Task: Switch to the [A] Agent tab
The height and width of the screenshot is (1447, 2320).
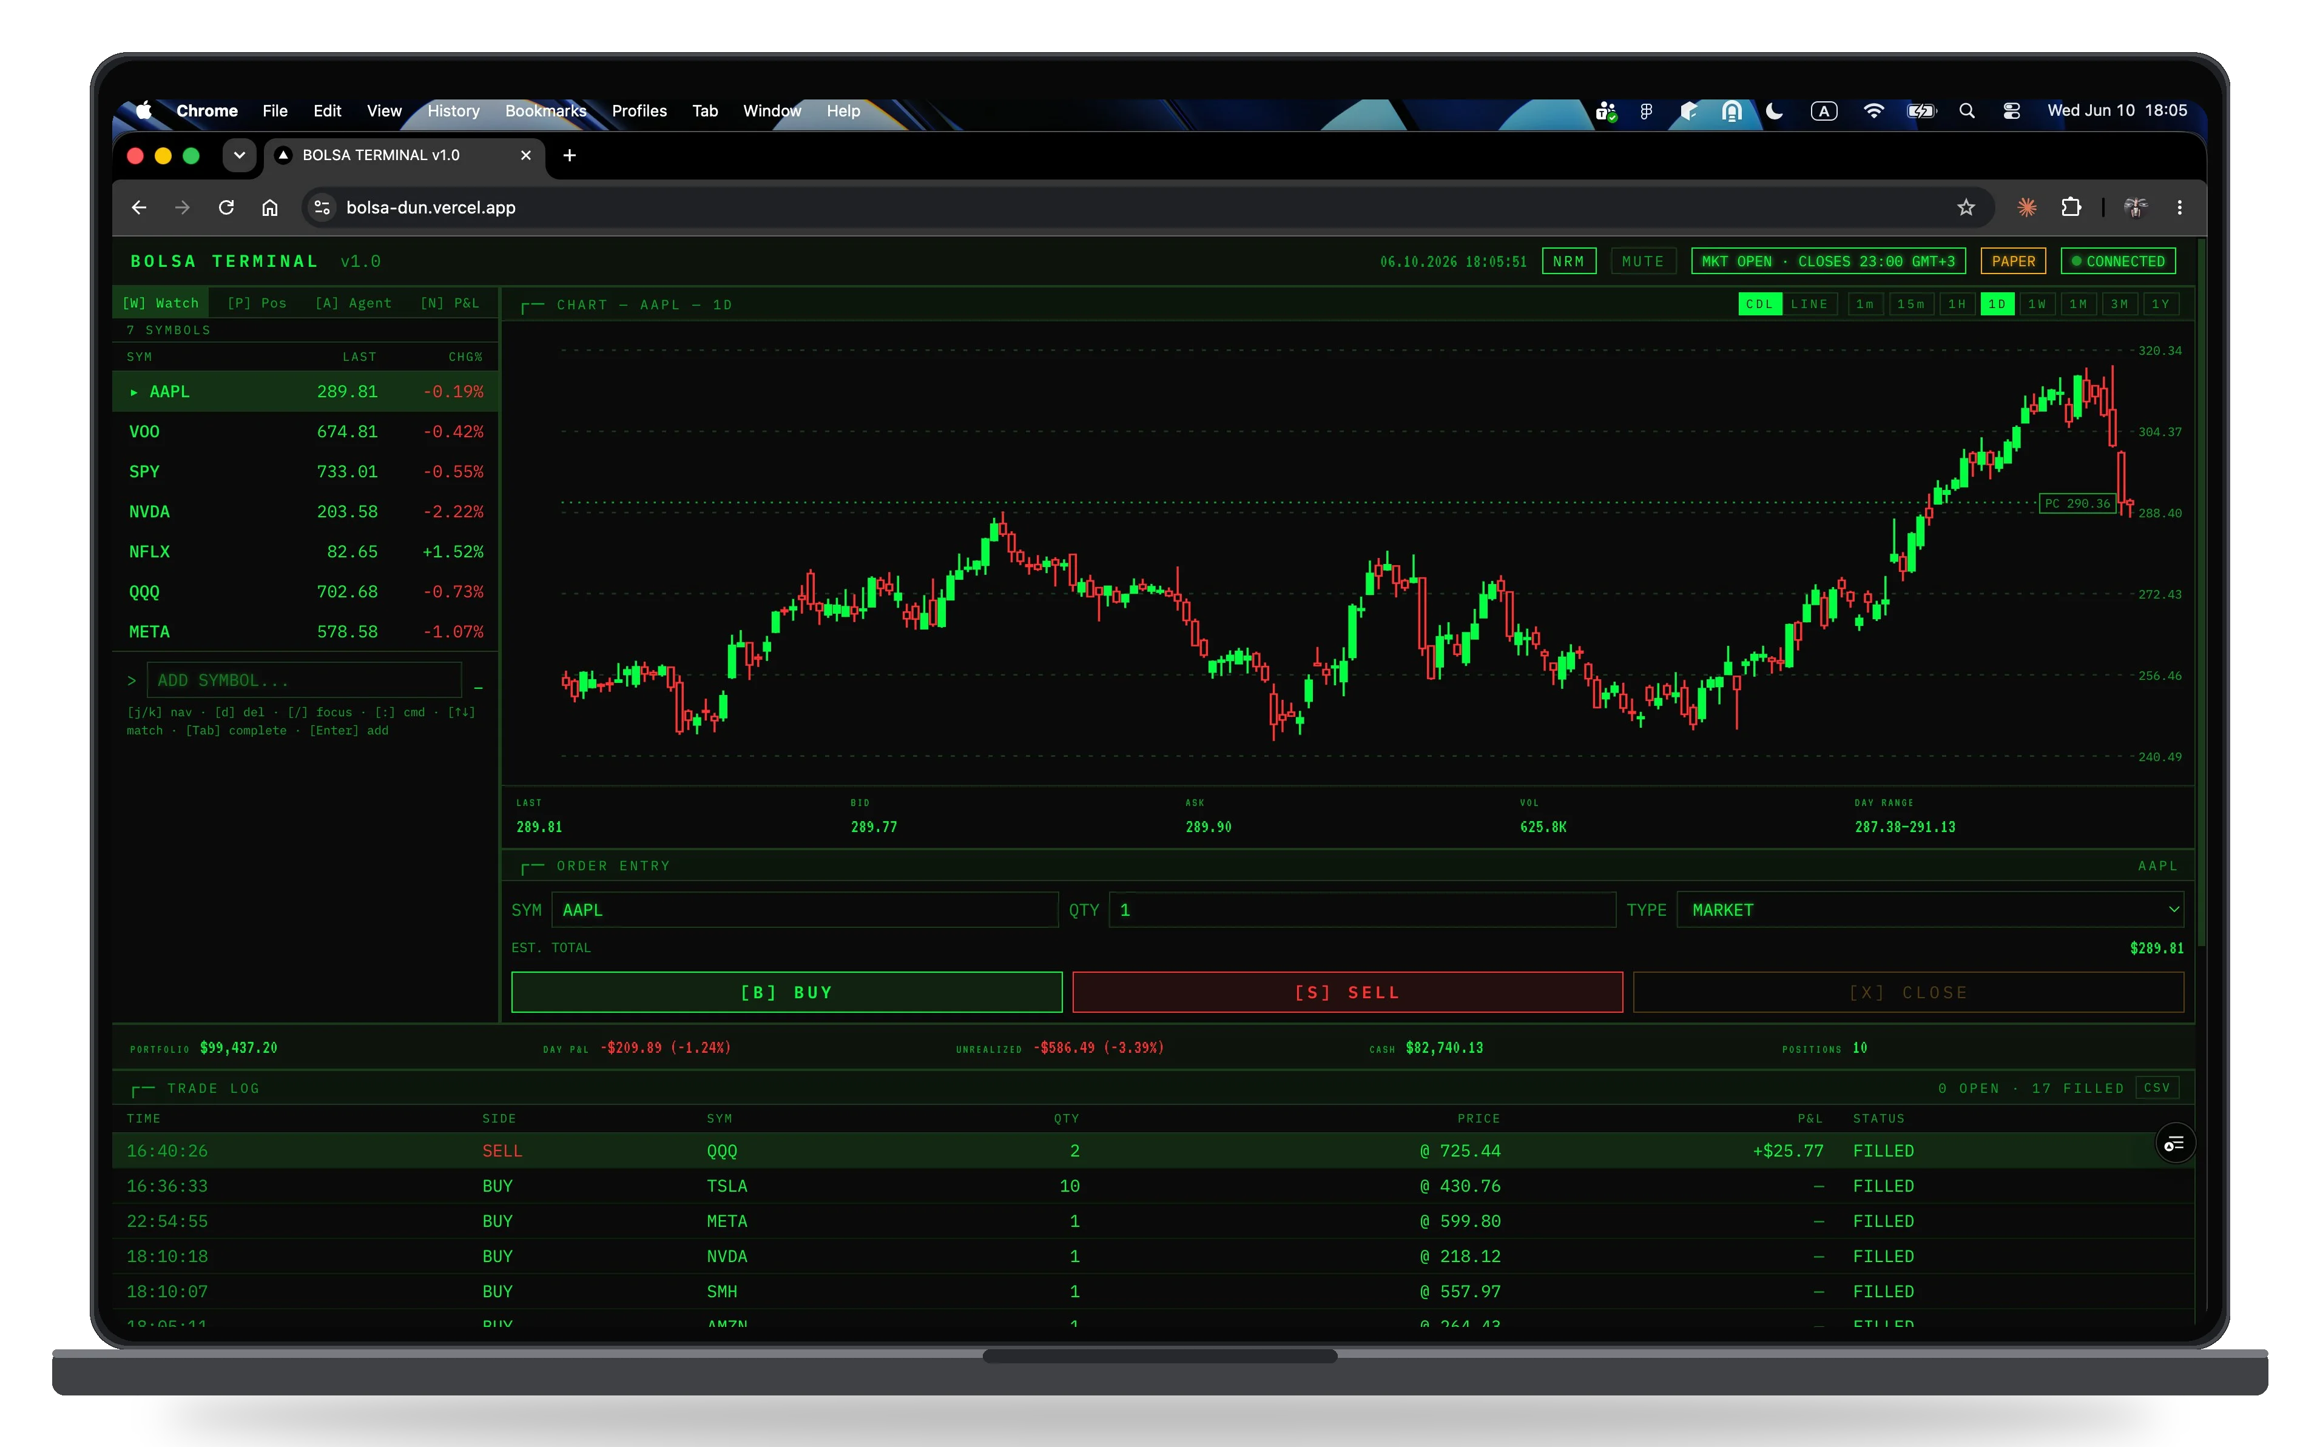Action: point(353,303)
